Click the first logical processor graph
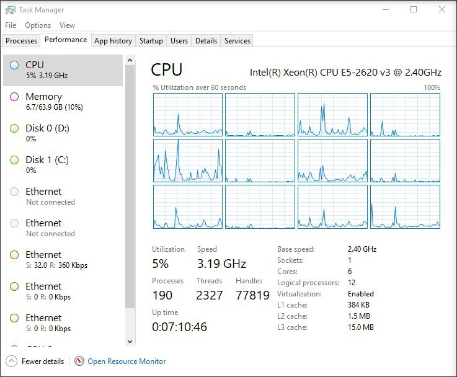 tap(188, 115)
